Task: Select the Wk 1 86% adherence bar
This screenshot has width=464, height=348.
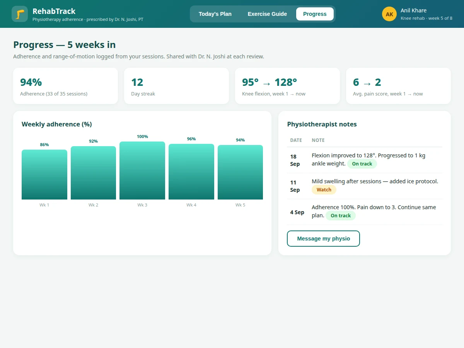Action: click(44, 174)
